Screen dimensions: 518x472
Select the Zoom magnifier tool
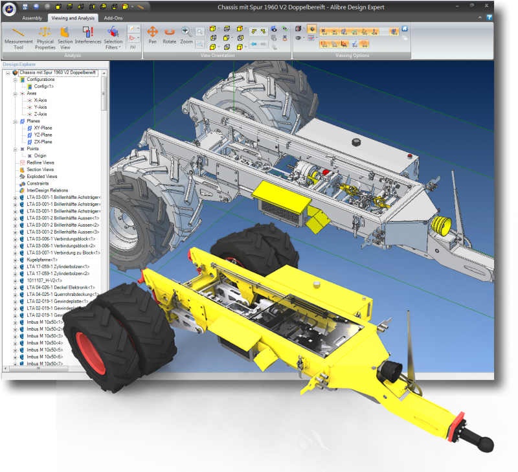(186, 36)
